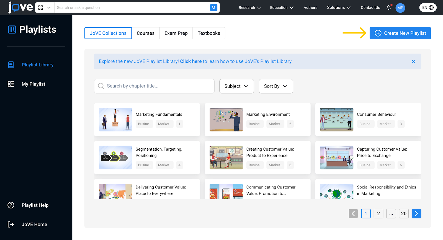443x240 pixels.
Task: Expand the Solutions menu
Action: (x=339, y=8)
